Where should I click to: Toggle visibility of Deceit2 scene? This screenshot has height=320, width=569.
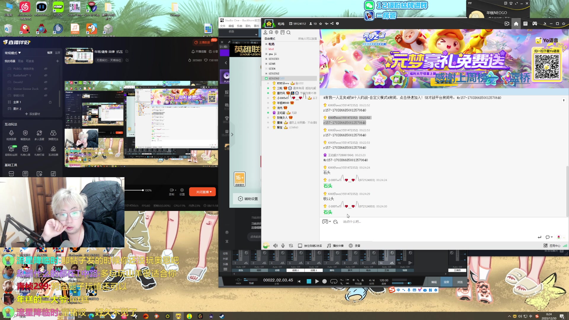point(46,82)
